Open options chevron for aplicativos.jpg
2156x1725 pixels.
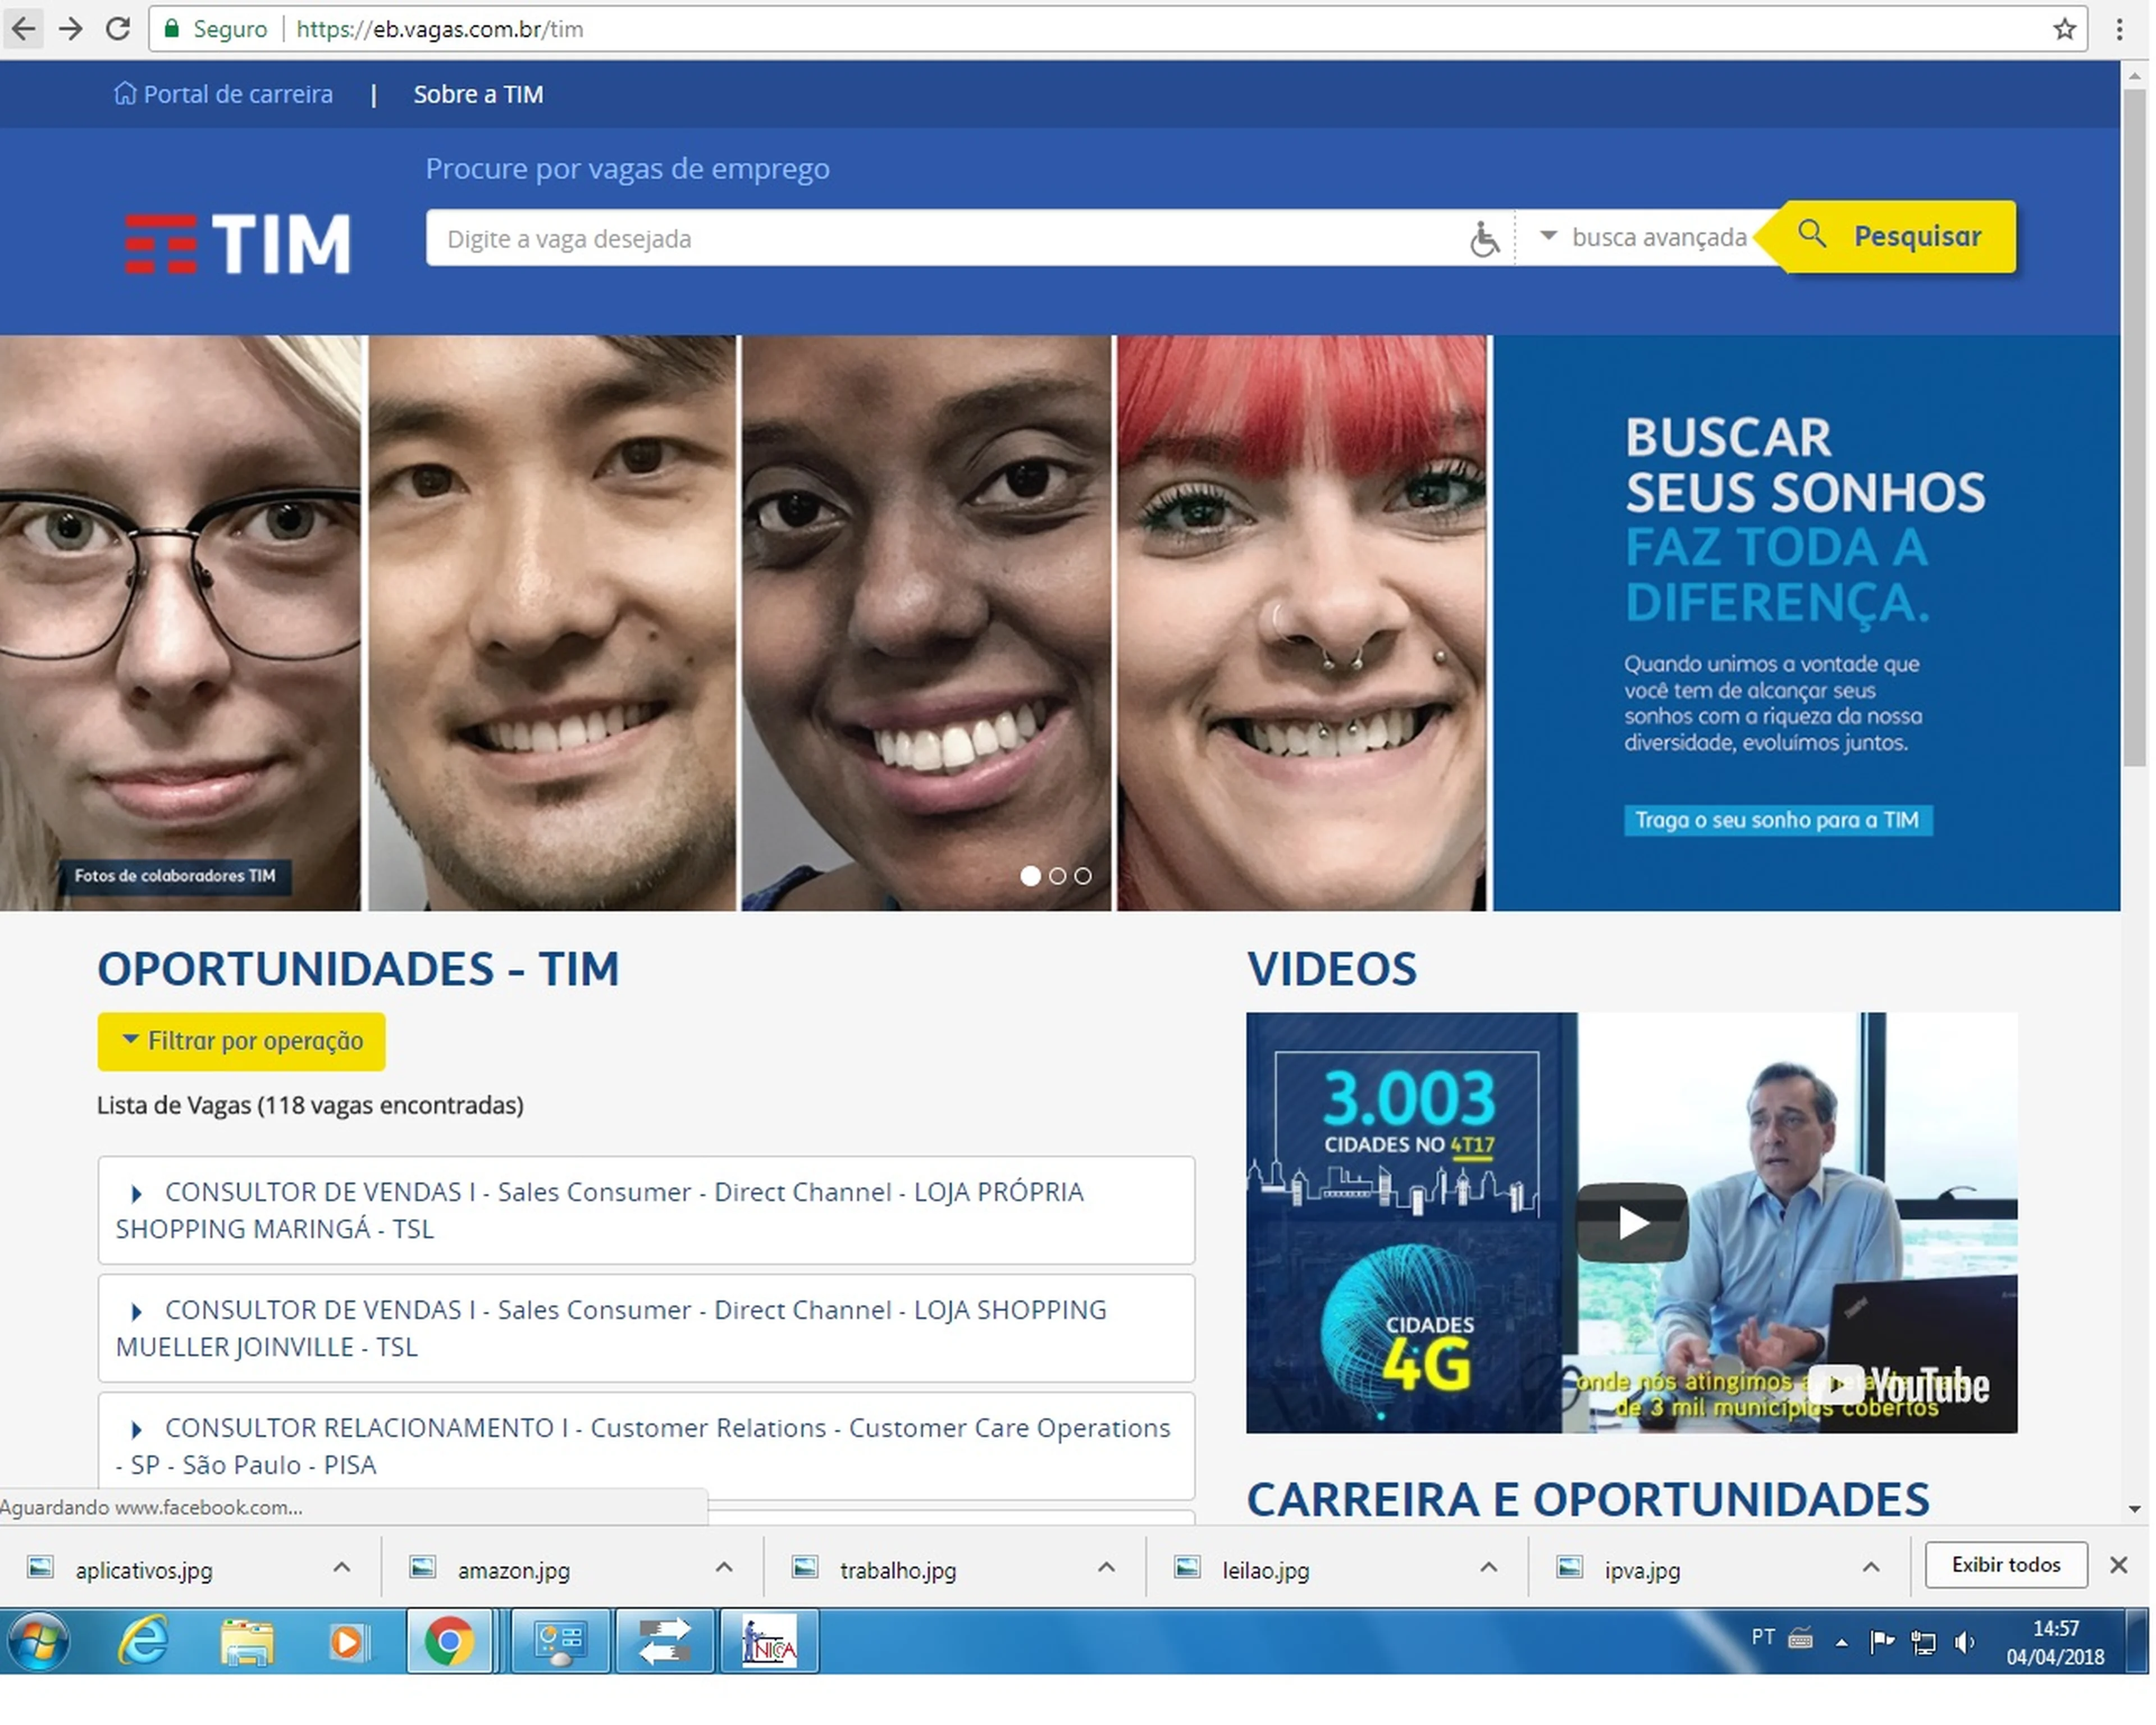tap(341, 1568)
